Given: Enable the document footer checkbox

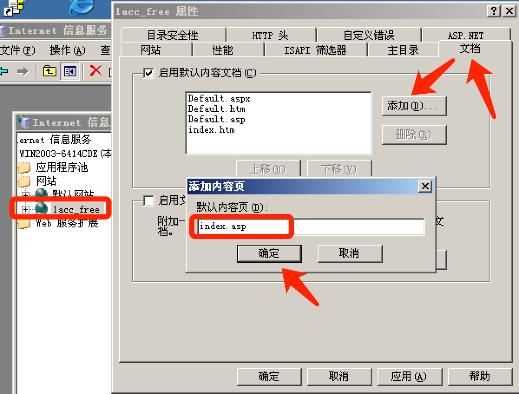Looking at the screenshot, I should pos(148,200).
